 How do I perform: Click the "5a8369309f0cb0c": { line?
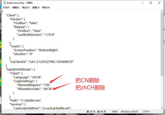(20, 70)
